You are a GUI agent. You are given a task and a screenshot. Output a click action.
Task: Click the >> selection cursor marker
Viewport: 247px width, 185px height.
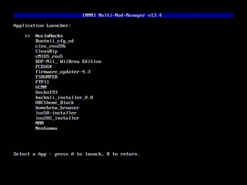tap(27, 36)
